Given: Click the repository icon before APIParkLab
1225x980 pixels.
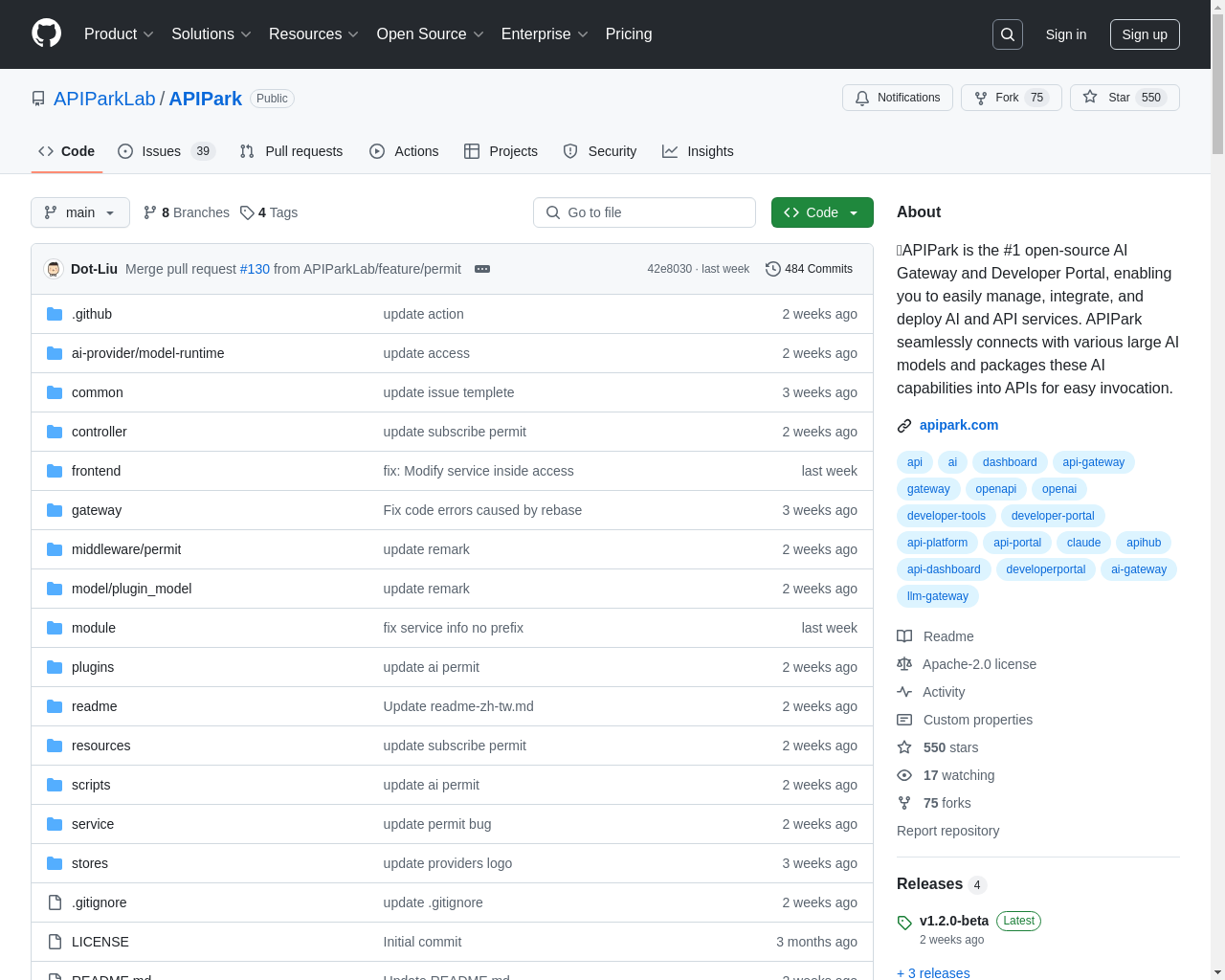Looking at the screenshot, I should coord(38,99).
